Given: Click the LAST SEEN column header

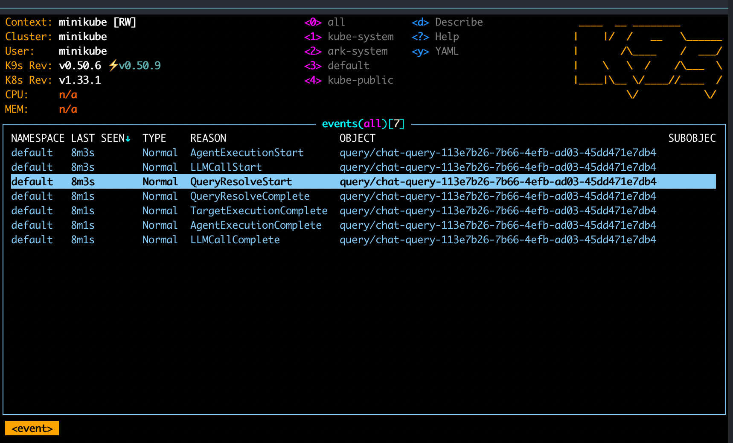Looking at the screenshot, I should tap(98, 138).
